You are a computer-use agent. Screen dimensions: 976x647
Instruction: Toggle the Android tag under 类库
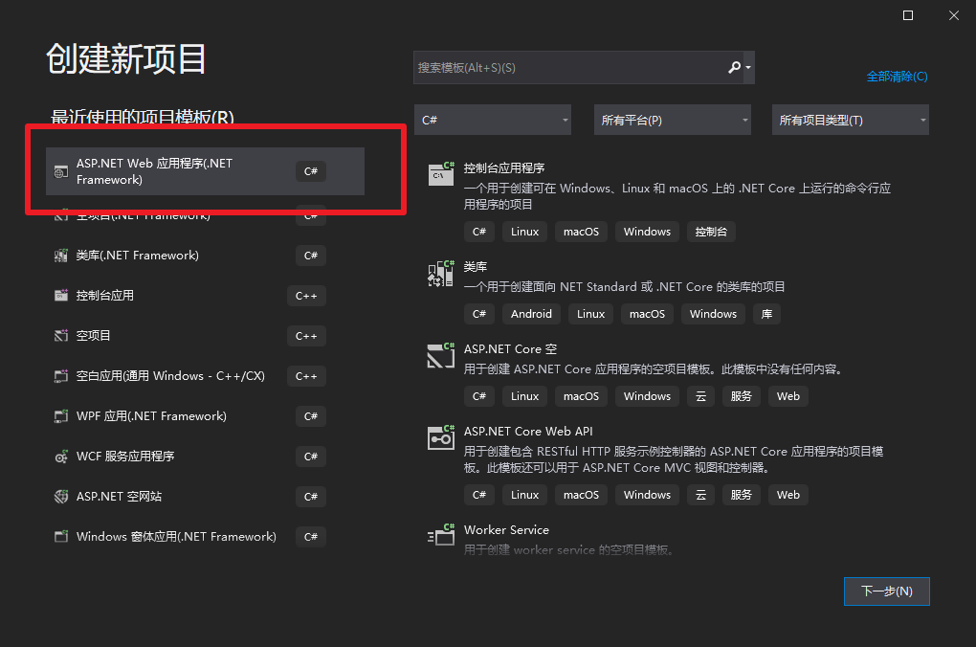click(x=531, y=313)
